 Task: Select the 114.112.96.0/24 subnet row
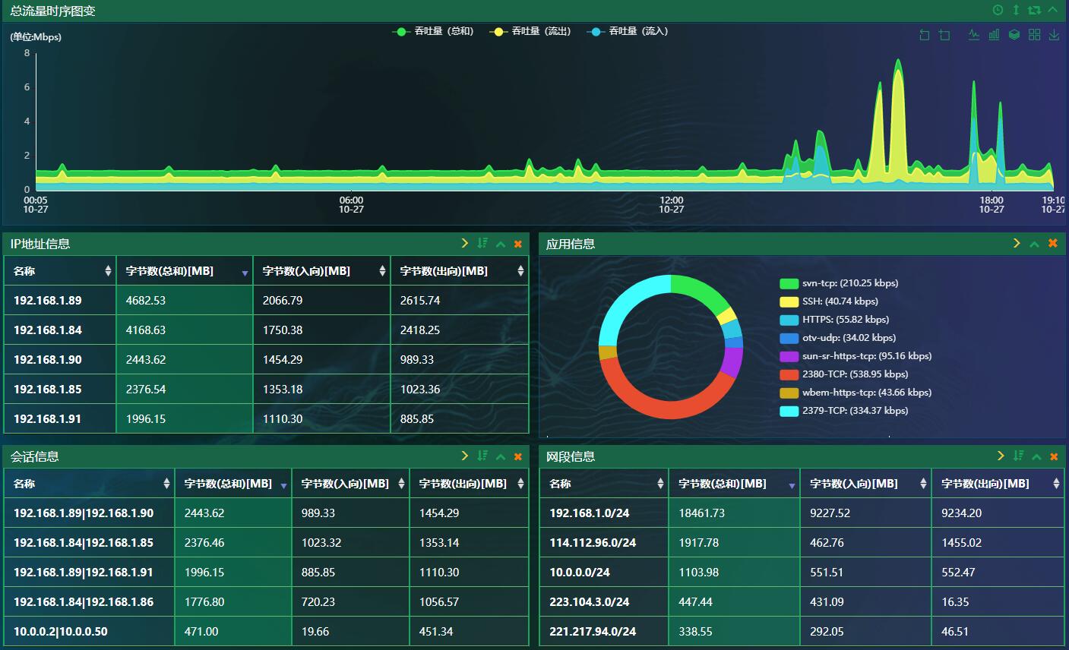click(x=802, y=543)
